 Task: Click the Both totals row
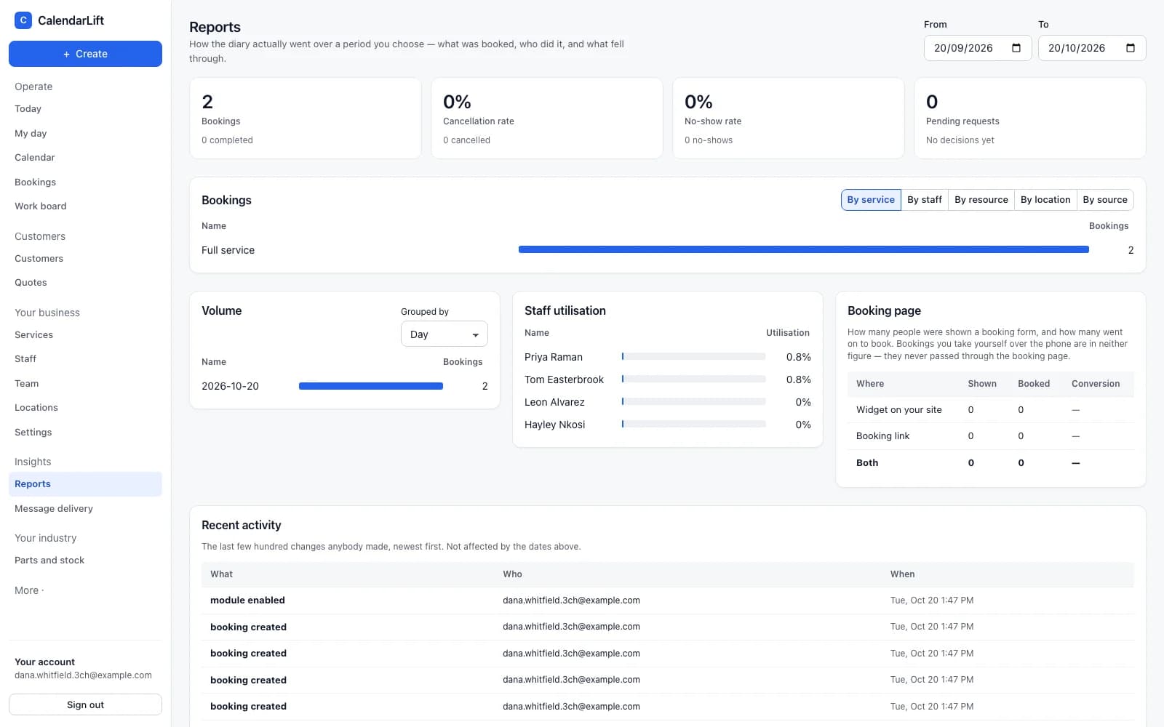(991, 463)
